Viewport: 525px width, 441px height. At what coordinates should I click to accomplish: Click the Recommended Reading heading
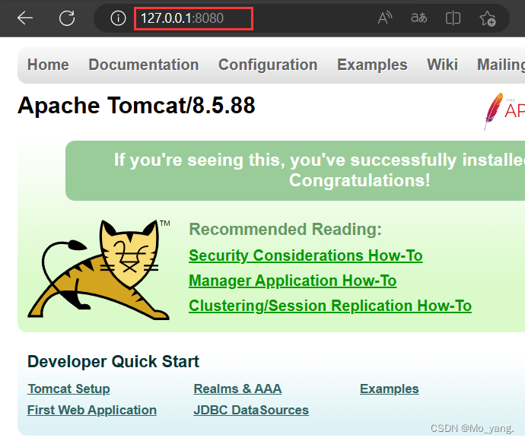click(x=285, y=230)
